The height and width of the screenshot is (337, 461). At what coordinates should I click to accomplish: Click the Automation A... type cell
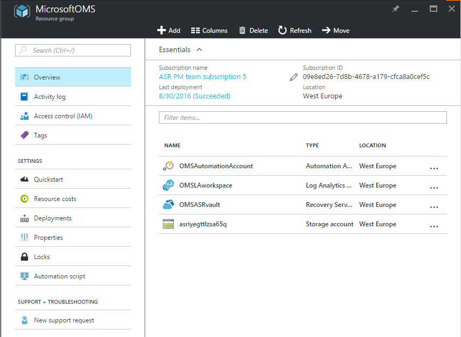tap(329, 166)
